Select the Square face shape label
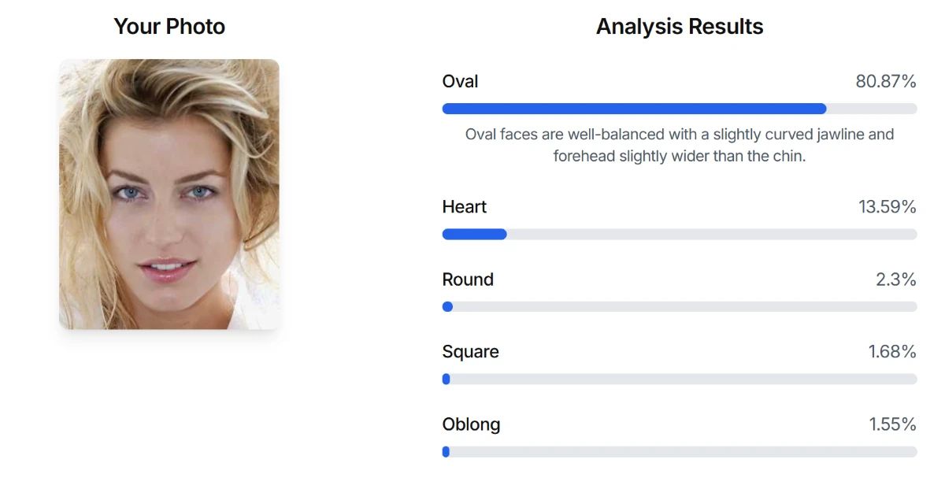 pyautogui.click(x=470, y=352)
